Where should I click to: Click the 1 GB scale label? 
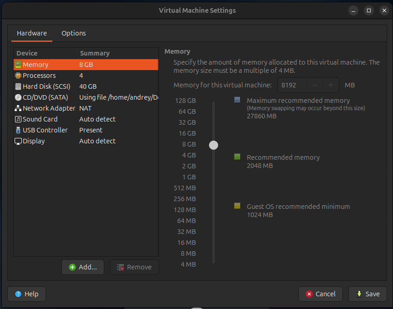tap(189, 177)
